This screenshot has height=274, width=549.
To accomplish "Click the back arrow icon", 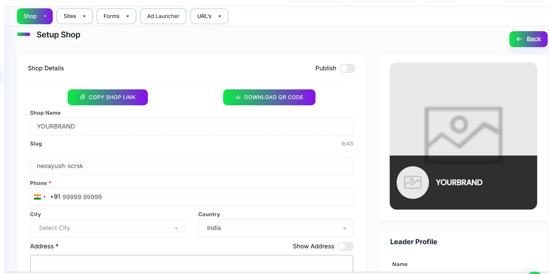I will [519, 39].
